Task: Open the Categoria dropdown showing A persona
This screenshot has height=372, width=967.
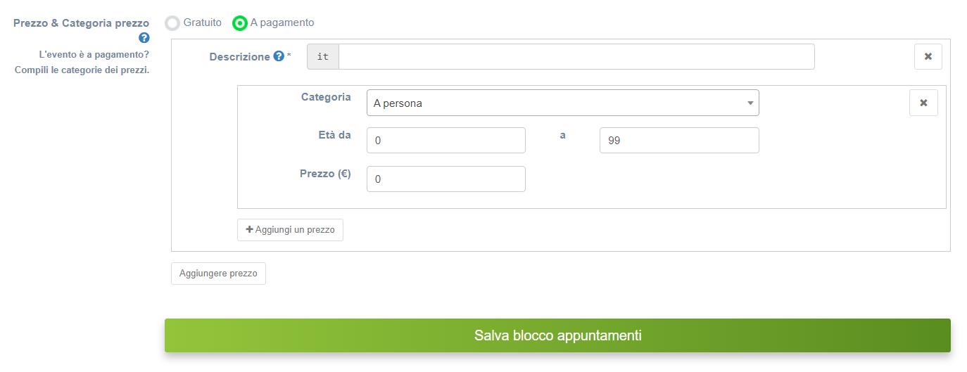Action: click(562, 103)
